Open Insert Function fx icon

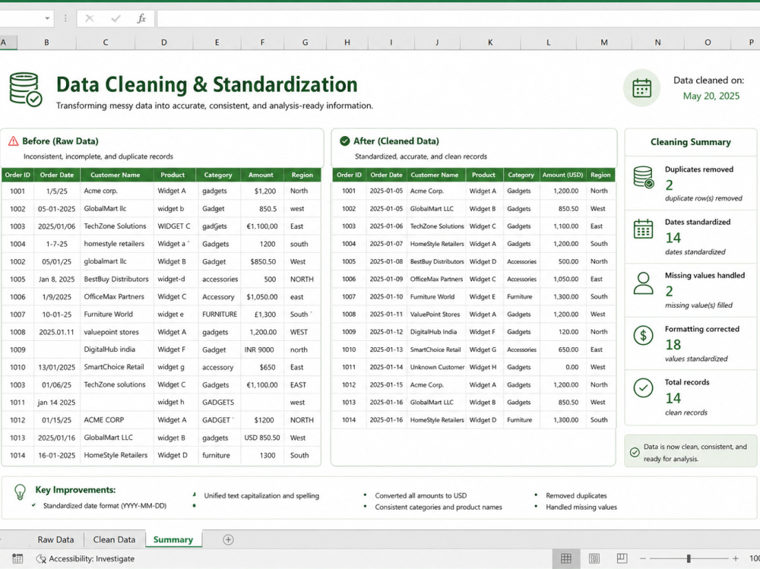(141, 18)
